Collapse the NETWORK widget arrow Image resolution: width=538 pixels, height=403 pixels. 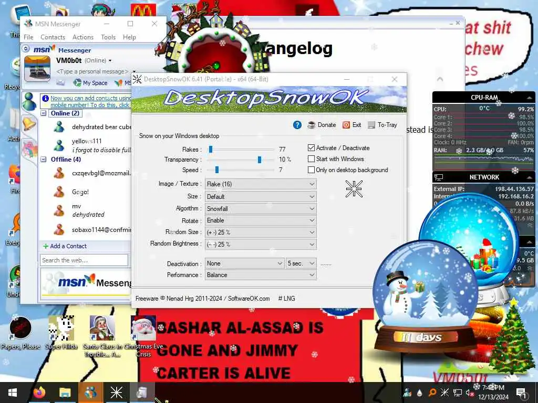point(530,177)
